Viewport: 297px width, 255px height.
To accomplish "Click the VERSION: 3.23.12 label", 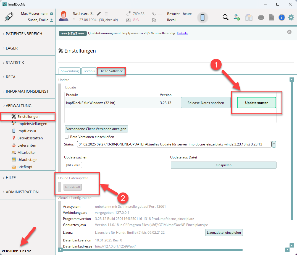I will coord(16,251).
